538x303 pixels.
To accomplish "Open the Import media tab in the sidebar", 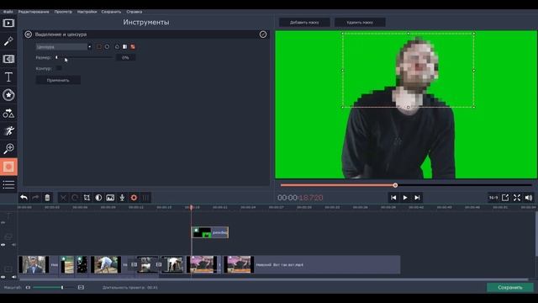I will (8, 23).
